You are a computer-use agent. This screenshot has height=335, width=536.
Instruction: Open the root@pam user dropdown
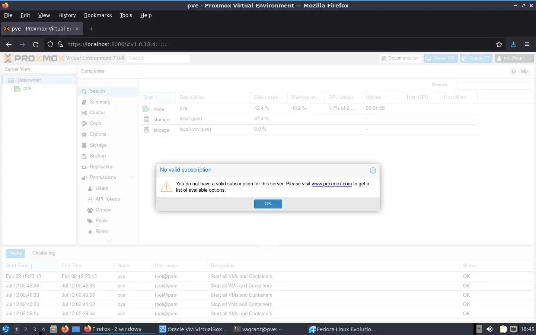514,58
